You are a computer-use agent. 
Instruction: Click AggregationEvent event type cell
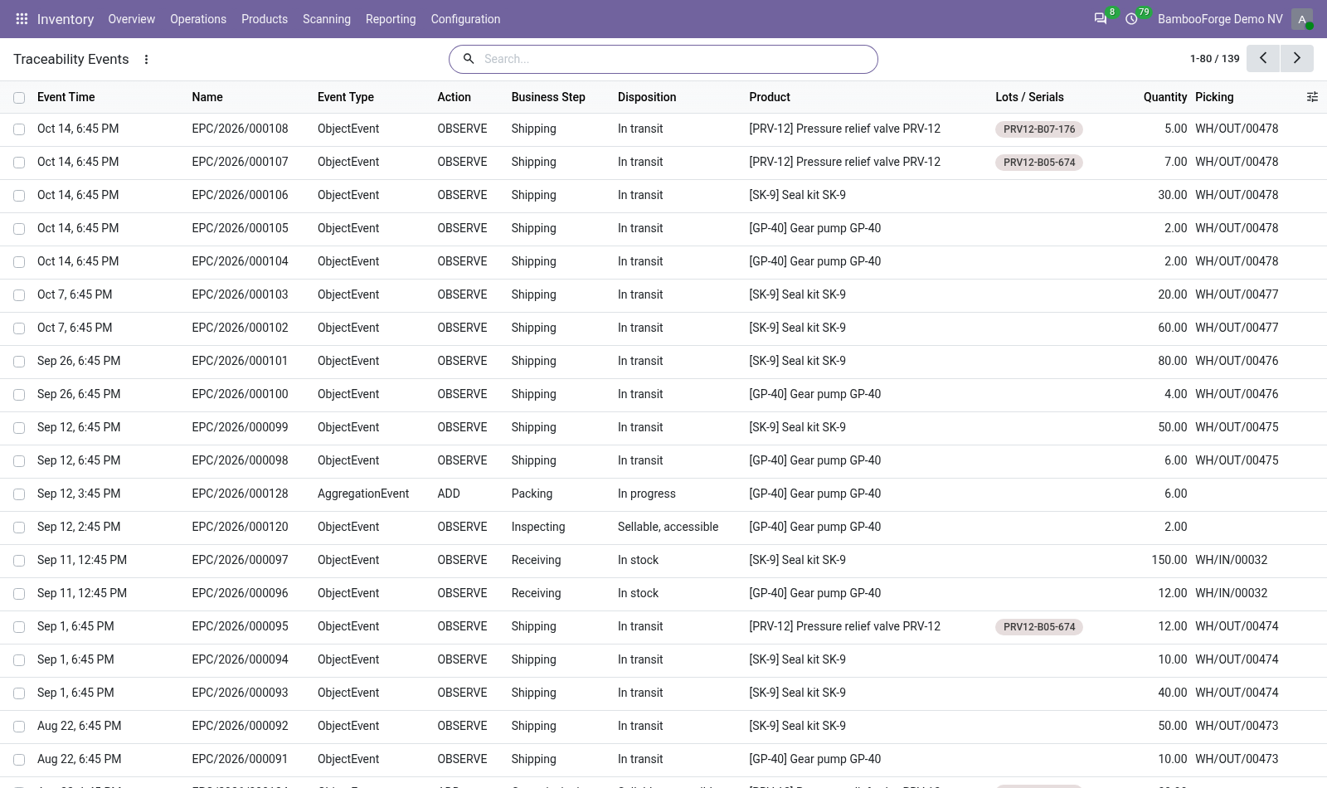coord(363,494)
